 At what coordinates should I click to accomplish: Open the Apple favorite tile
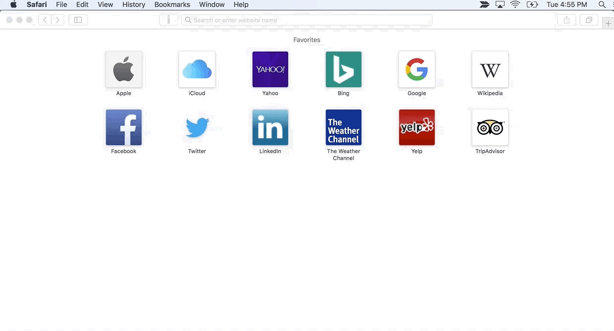tap(124, 69)
